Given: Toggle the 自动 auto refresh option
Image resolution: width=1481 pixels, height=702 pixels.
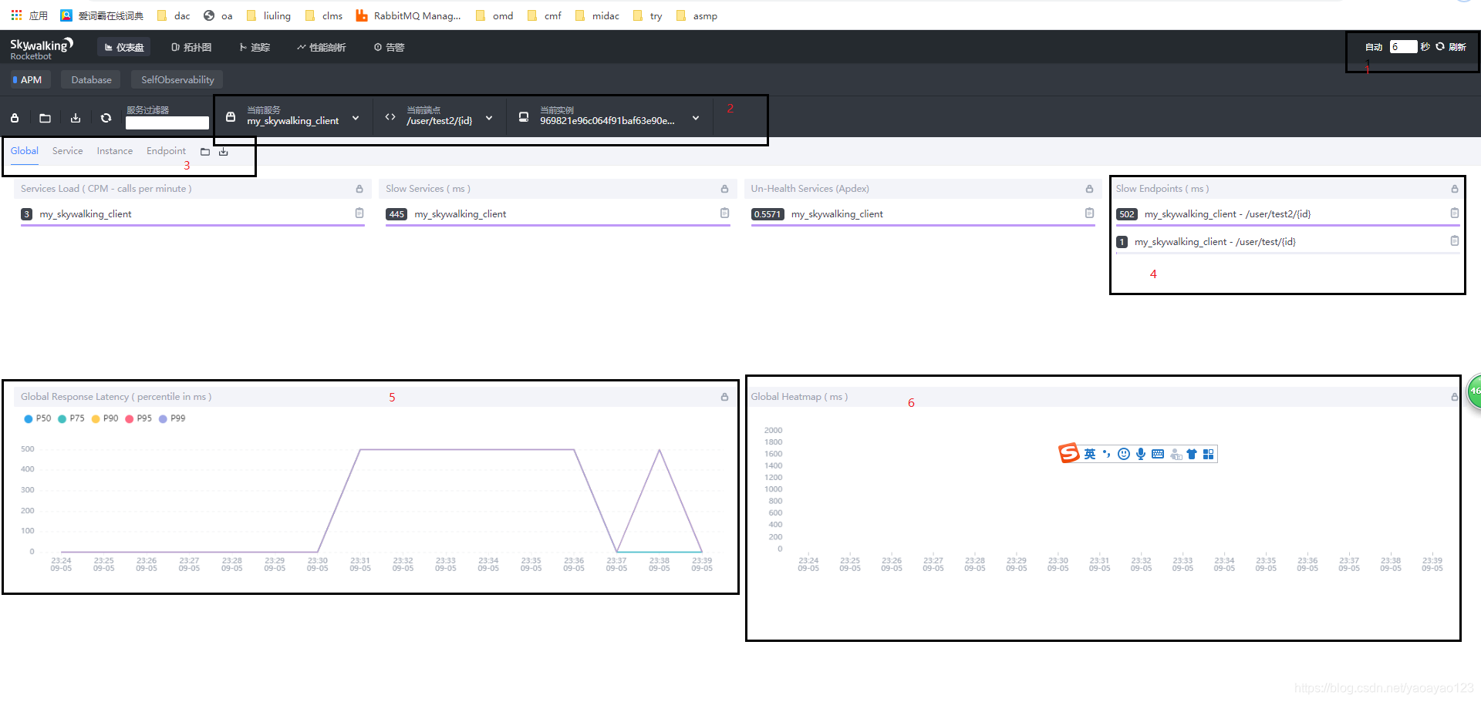Looking at the screenshot, I should [x=1374, y=47].
